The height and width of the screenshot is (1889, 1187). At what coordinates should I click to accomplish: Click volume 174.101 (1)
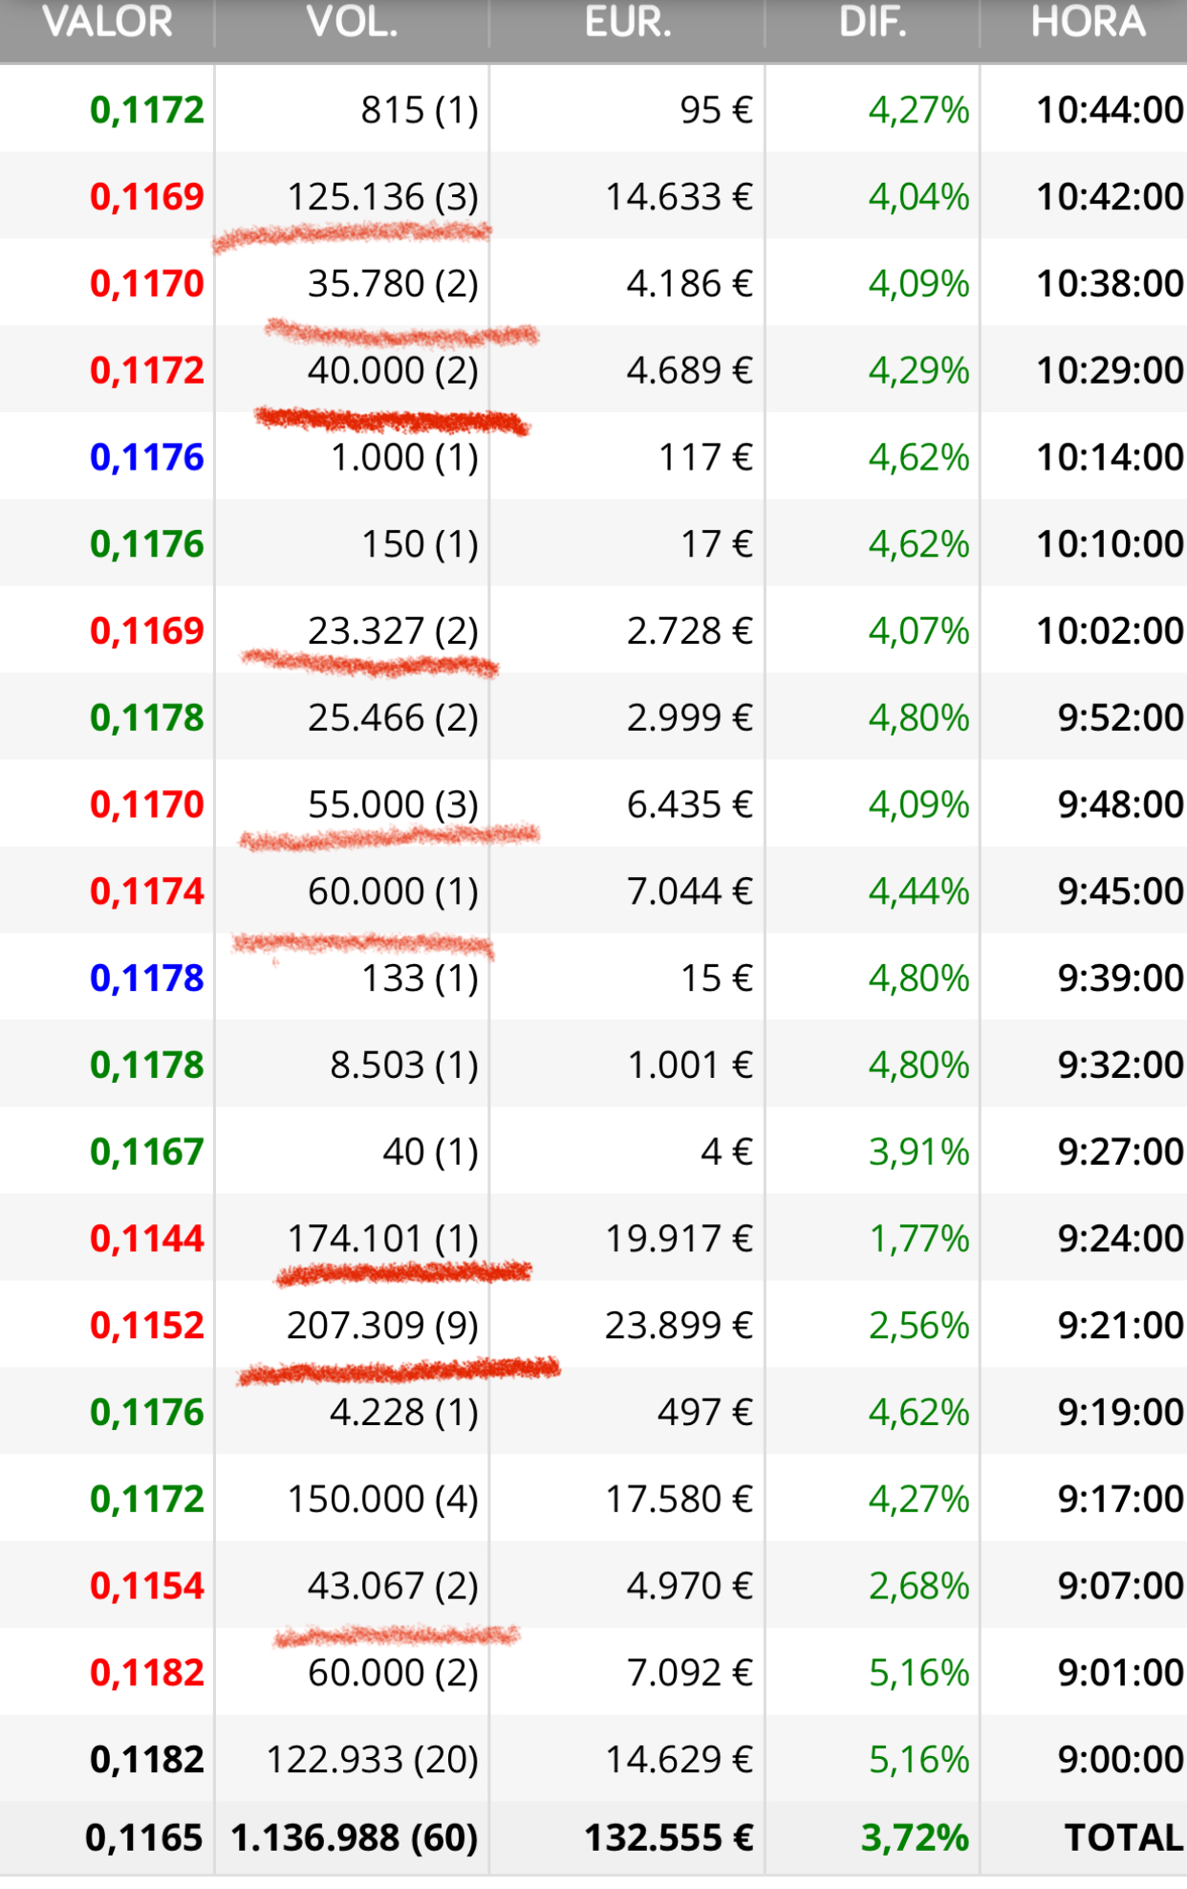click(x=383, y=1240)
